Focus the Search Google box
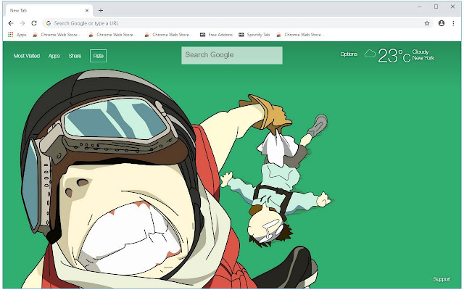Screen dimensions: 464x290 pos(232,55)
